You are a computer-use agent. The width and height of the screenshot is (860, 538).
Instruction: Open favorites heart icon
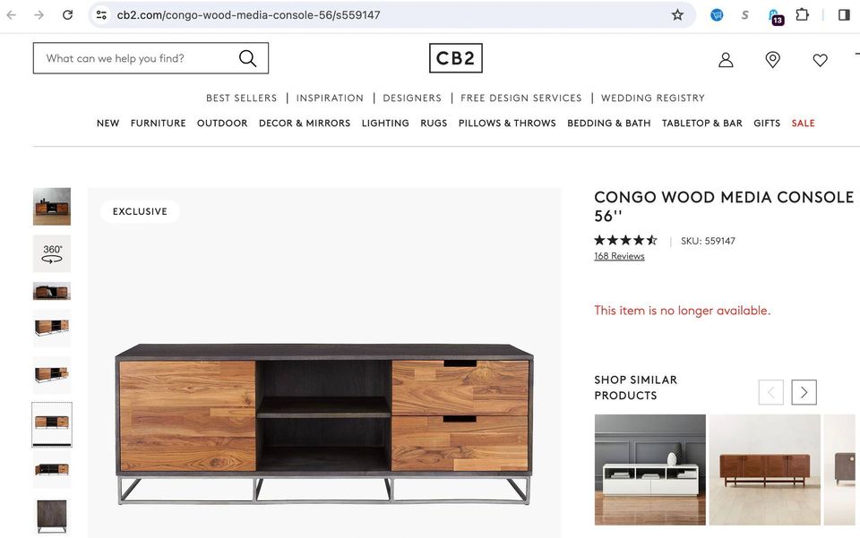[x=820, y=60]
